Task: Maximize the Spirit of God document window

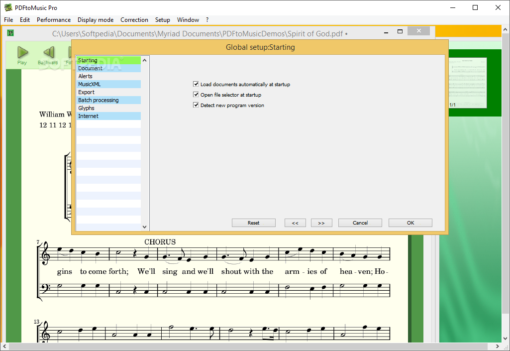Action: tap(400, 31)
